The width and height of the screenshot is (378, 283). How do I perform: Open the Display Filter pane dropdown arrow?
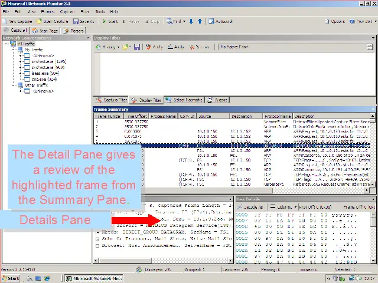pos(373,38)
